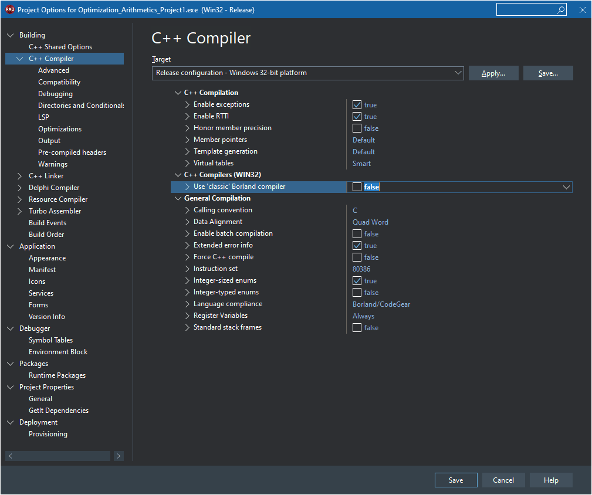Click the RAD Studio logo icon

tap(10, 9)
